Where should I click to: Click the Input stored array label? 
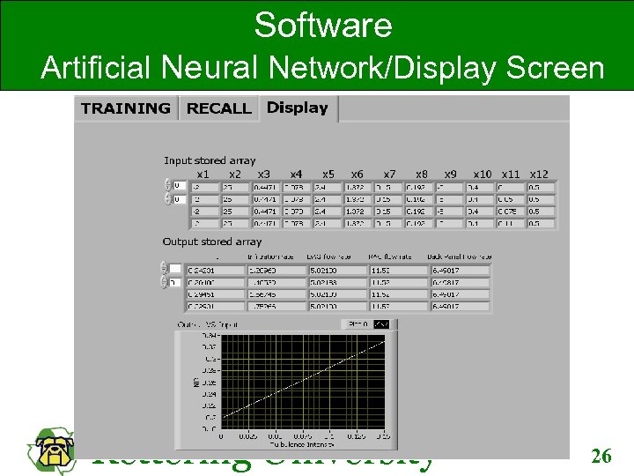click(x=210, y=160)
